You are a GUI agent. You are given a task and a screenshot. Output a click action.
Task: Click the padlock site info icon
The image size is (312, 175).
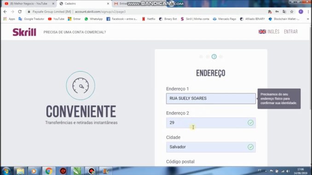29,12
